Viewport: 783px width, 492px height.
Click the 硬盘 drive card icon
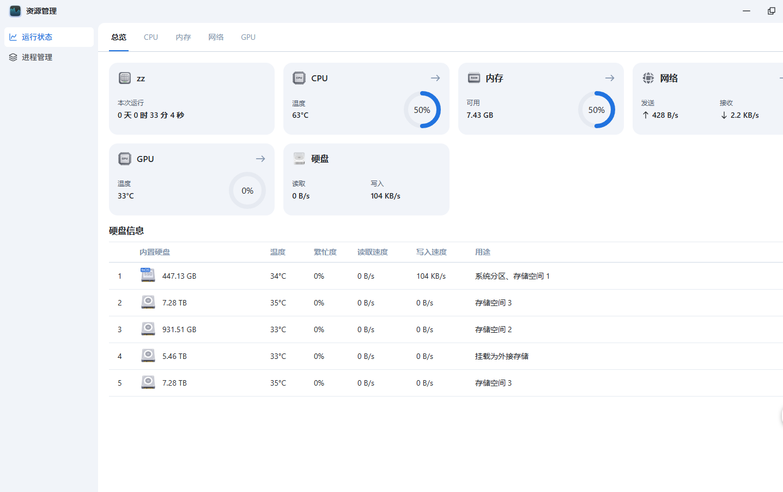pyautogui.click(x=299, y=159)
